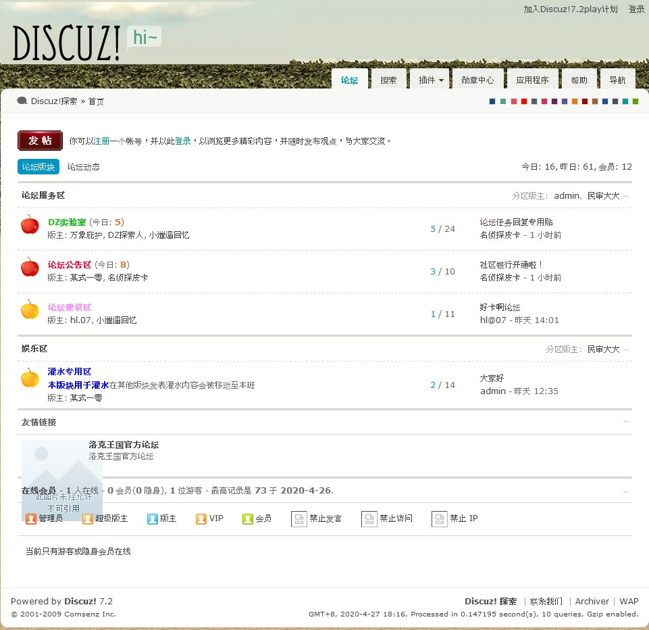Select the orange style swatch

pos(575,101)
